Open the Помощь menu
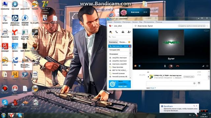The height and width of the screenshot is (118, 211). tap(159, 22)
